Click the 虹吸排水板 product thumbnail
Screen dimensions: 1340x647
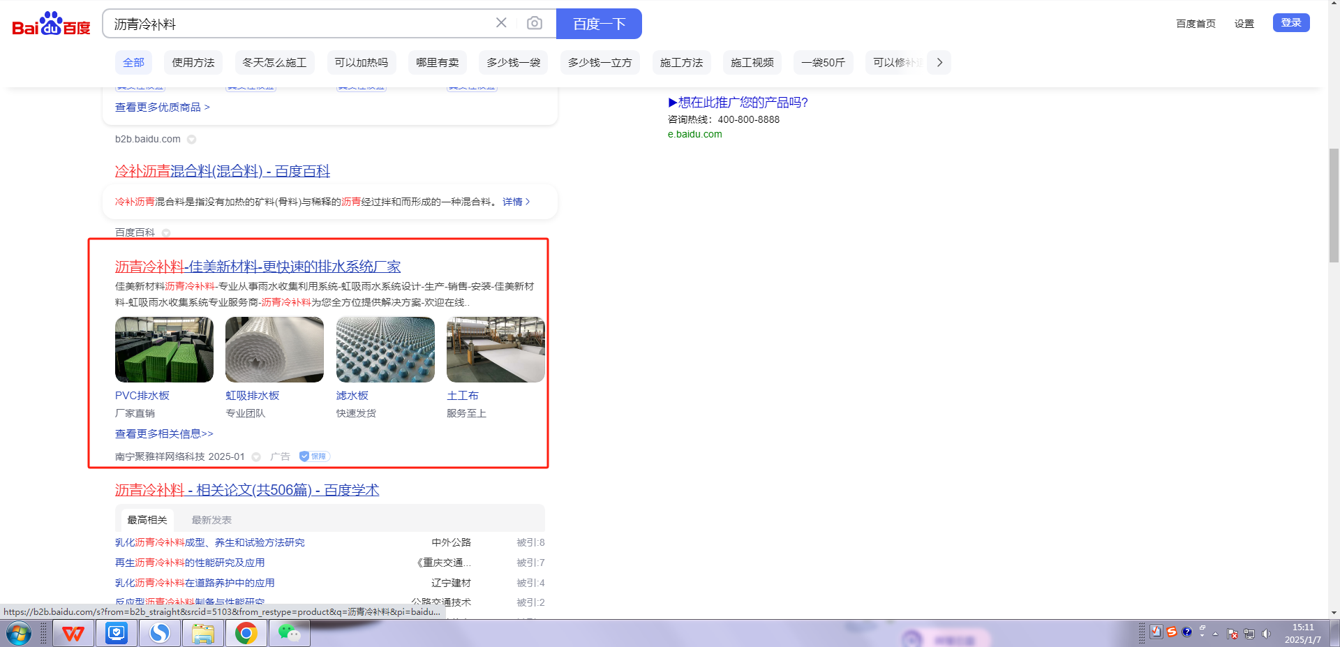coord(274,350)
